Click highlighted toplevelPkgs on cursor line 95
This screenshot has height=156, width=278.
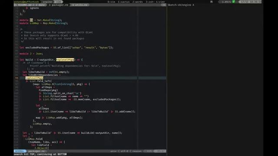pyautogui.click(x=34, y=78)
